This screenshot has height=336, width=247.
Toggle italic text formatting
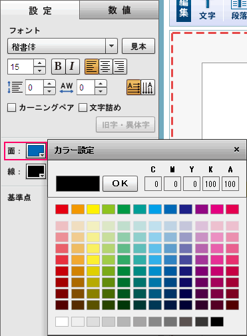pos(73,67)
